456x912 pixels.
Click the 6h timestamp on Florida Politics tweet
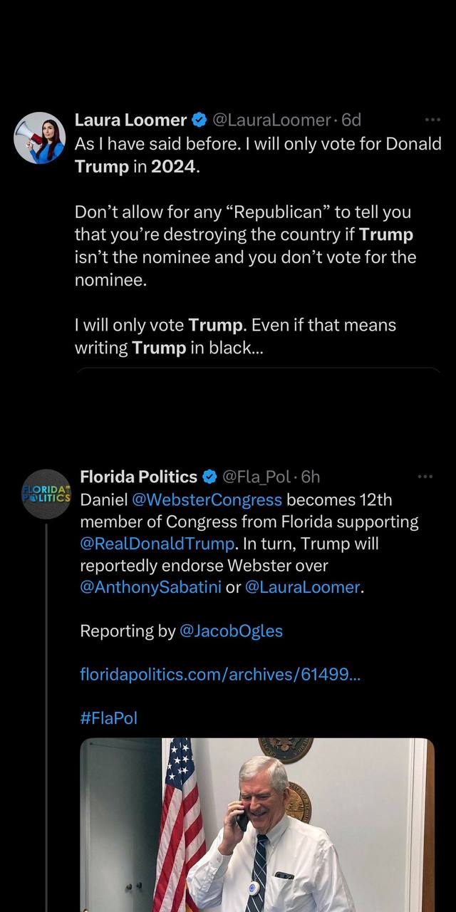(x=311, y=477)
